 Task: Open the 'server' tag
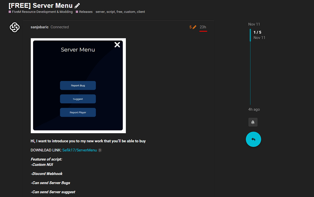[100, 12]
